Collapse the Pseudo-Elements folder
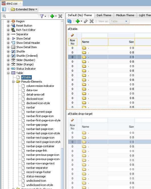This screenshot has width=151, height=189. pyautogui.click(x=13, y=82)
